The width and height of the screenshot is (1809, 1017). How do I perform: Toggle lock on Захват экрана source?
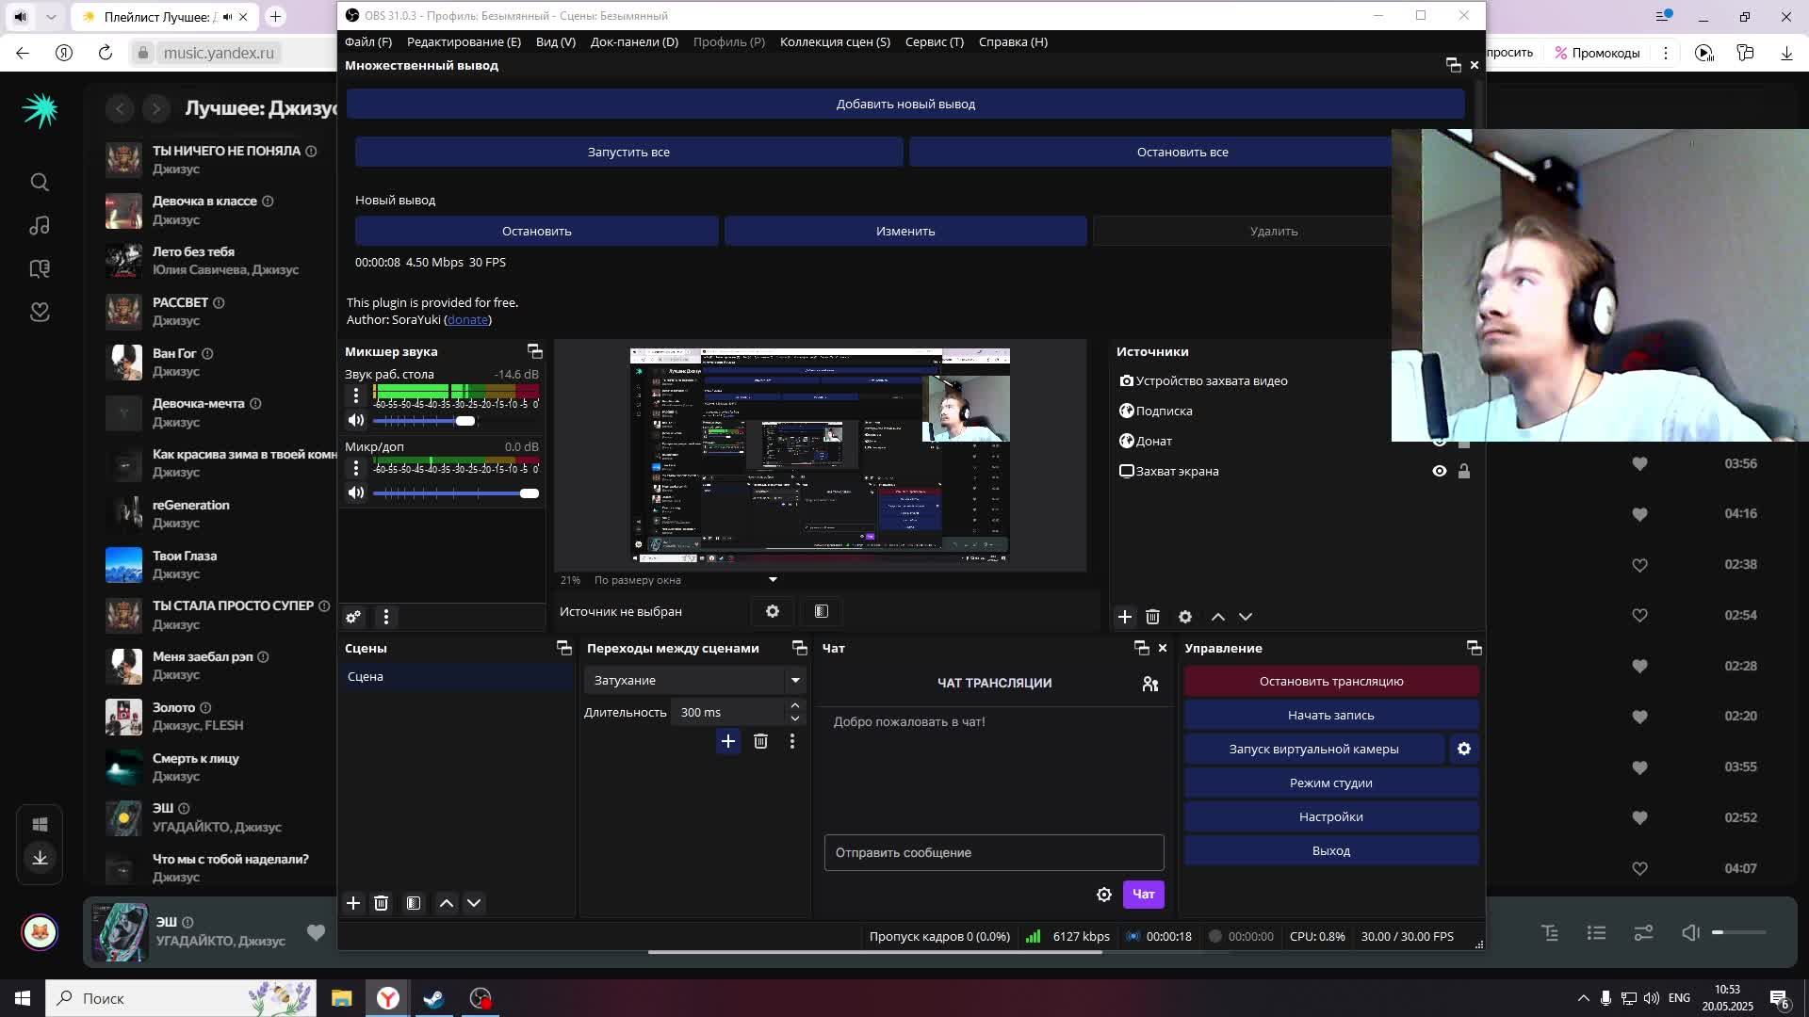click(x=1464, y=471)
